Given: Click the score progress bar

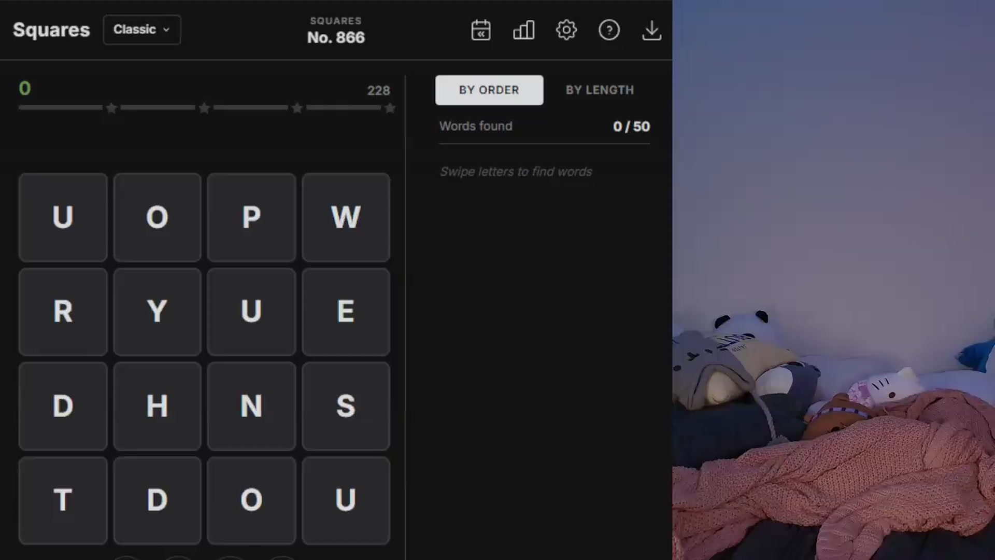Looking at the screenshot, I should pos(207,108).
